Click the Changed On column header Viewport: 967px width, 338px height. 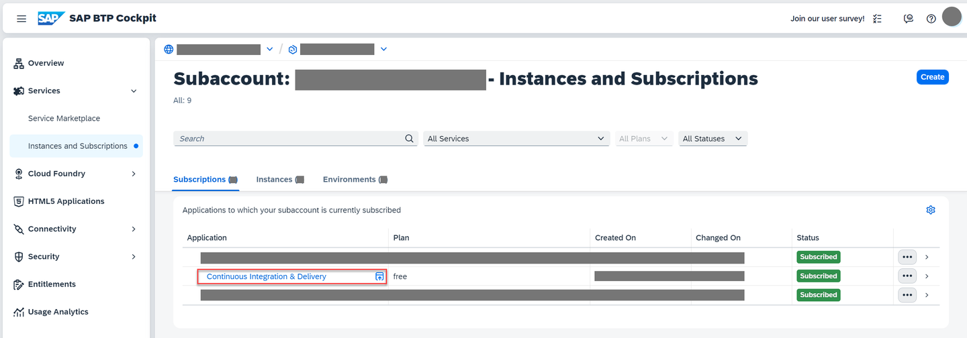coord(718,238)
